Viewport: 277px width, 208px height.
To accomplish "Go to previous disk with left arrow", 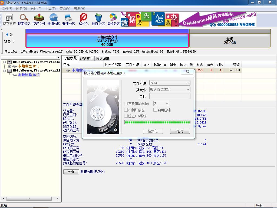I will 7,34.
